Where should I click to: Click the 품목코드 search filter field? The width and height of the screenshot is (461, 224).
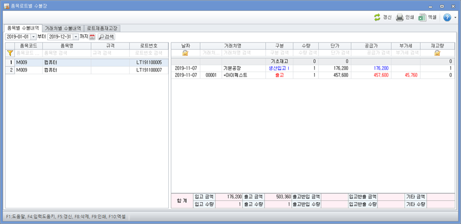[28, 53]
